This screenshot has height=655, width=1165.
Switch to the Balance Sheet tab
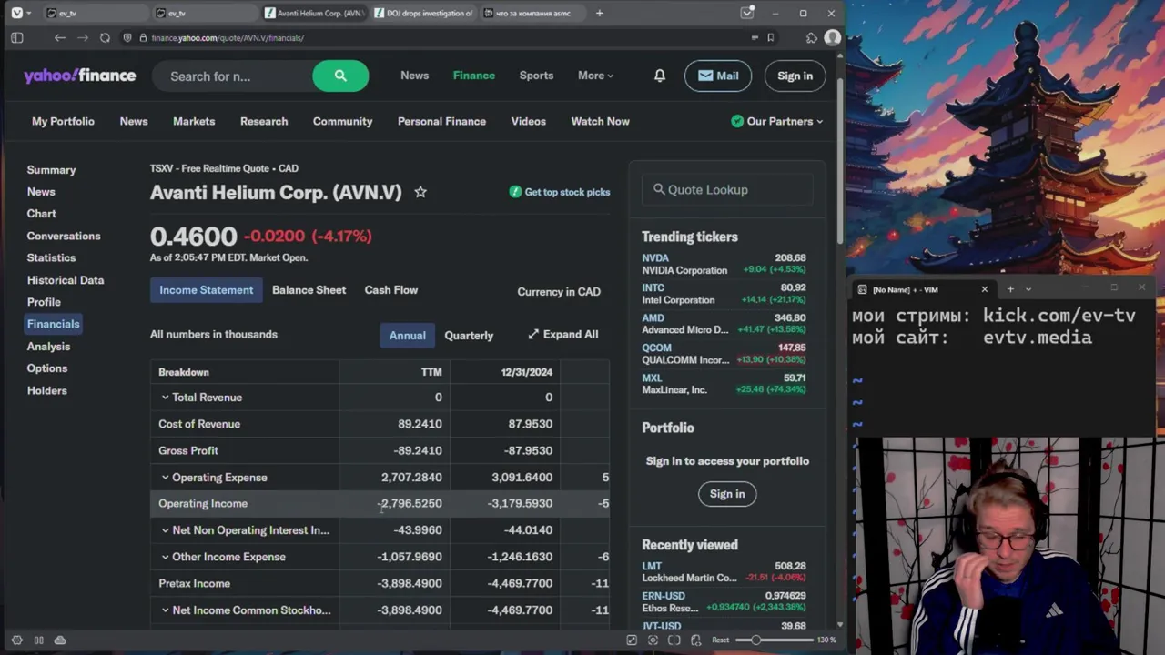(309, 290)
